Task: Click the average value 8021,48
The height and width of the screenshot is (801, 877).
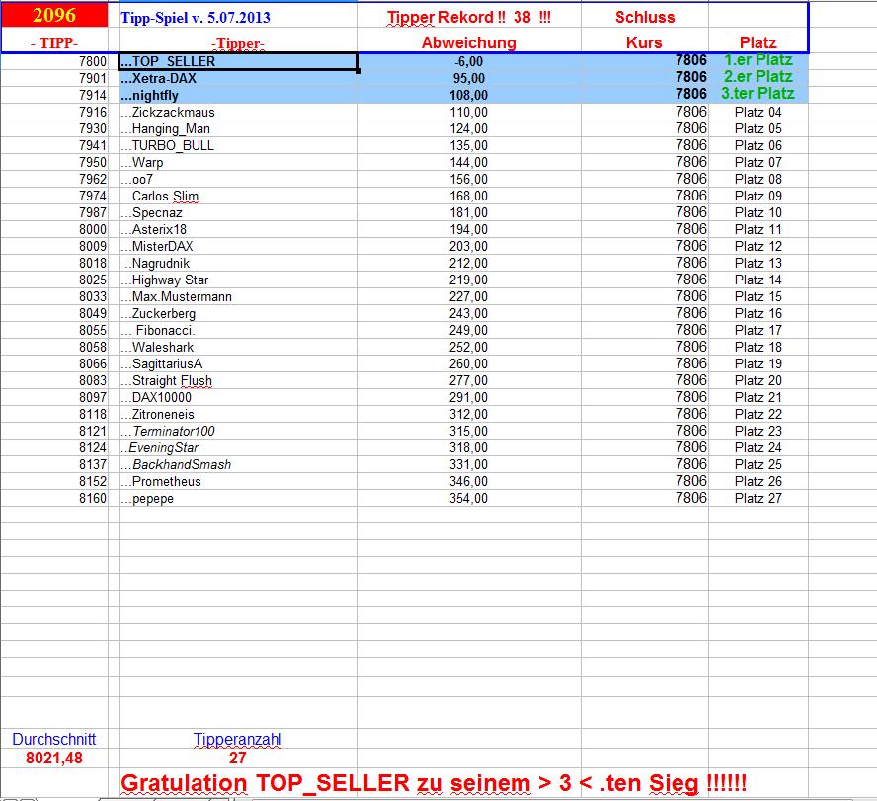Action: tap(54, 758)
